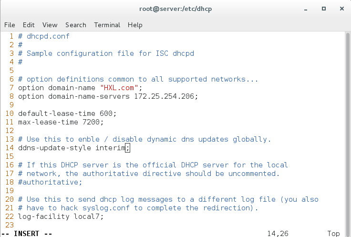The width and height of the screenshot is (351, 237).
Task: Click the "Top" scroll position indicator
Action: click(333, 233)
